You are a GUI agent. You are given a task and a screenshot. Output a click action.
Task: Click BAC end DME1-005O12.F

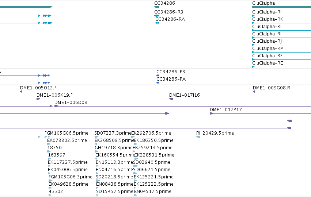click(38, 88)
